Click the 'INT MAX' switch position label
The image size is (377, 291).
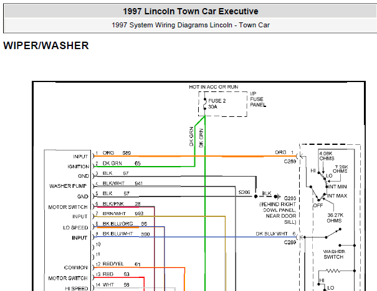tap(337, 196)
